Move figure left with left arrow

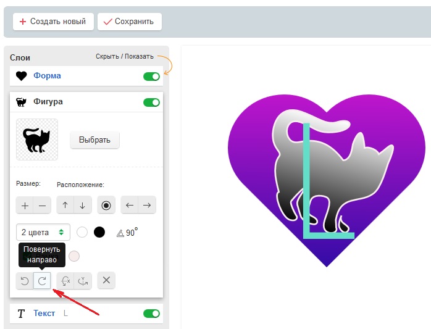click(x=130, y=205)
